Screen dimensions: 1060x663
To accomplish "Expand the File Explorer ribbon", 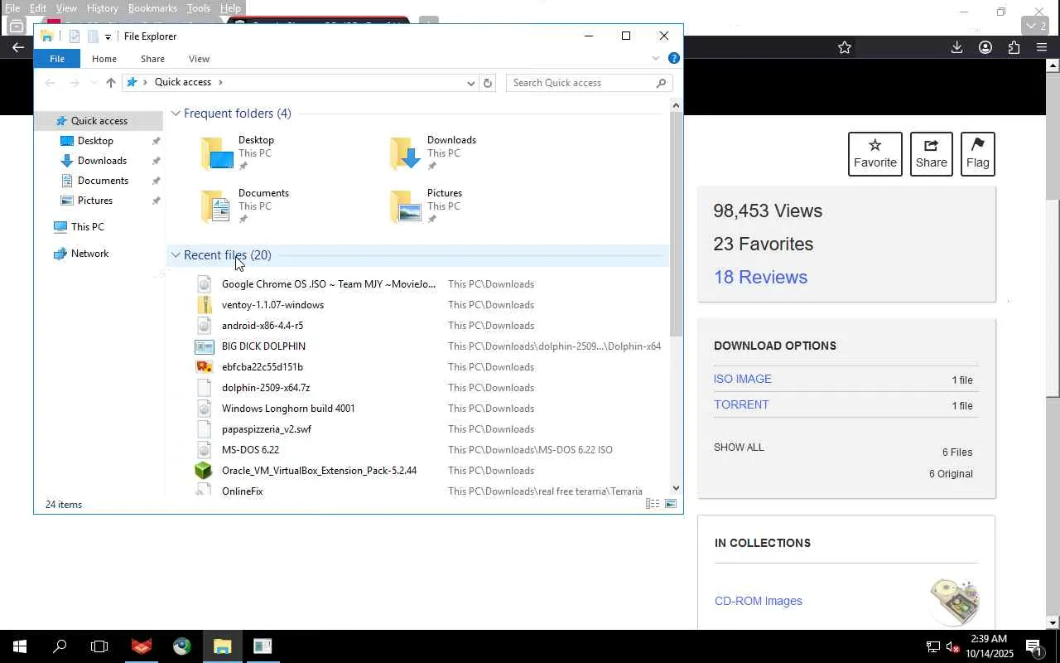I will click(656, 58).
